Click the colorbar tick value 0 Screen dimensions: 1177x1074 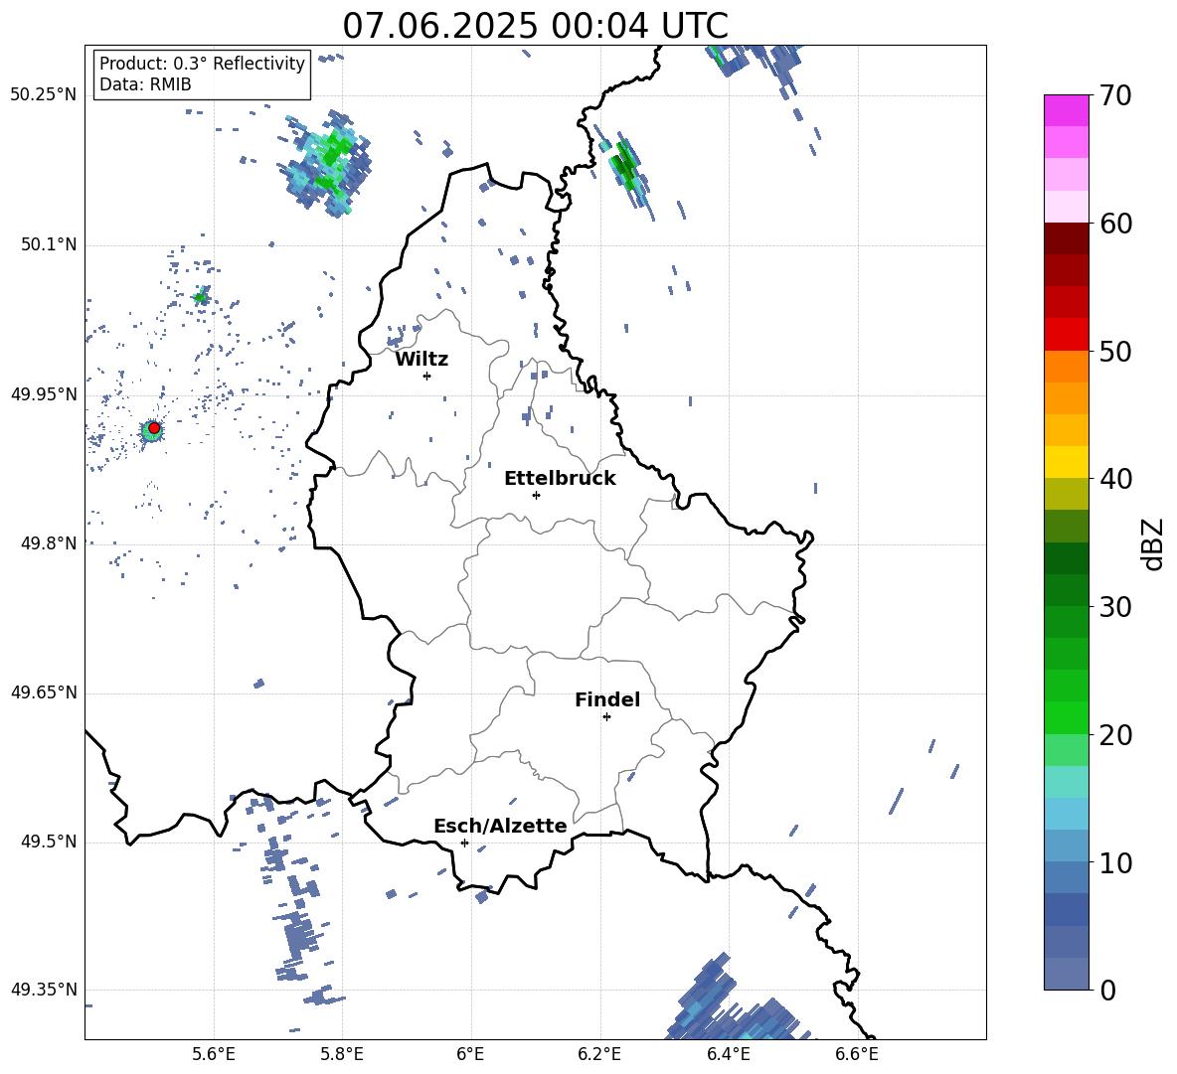(1107, 990)
